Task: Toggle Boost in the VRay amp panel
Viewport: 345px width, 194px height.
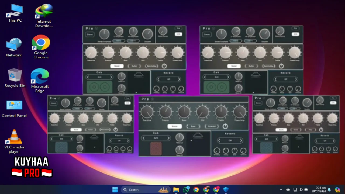Action: click(281, 130)
